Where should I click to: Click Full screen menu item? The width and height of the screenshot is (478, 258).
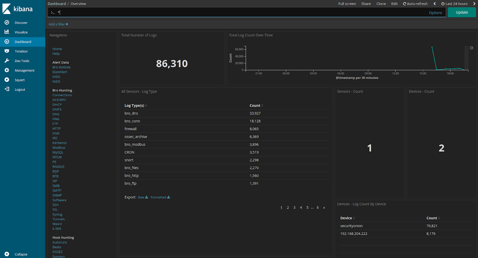[347, 4]
